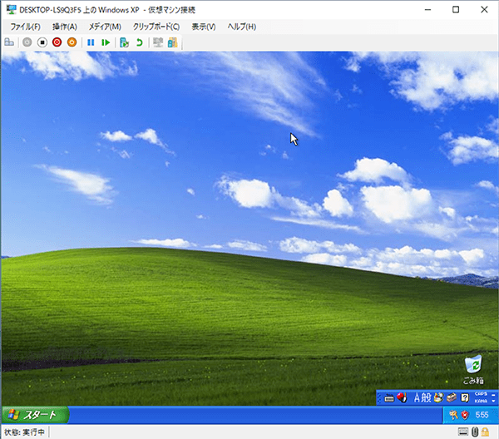Open the ヘルプ(H) menu
Image resolution: width=499 pixels, height=439 pixels.
pos(242,27)
